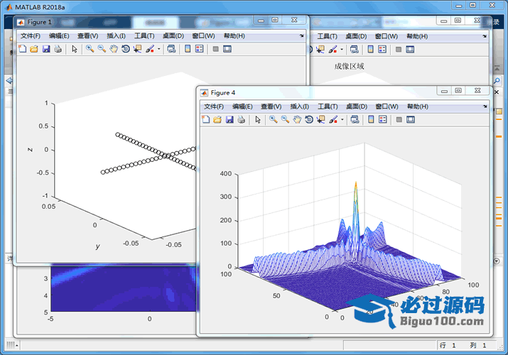Select Rotate 3D tool in Figure 1
The image size is (508, 355).
[x=126, y=49]
